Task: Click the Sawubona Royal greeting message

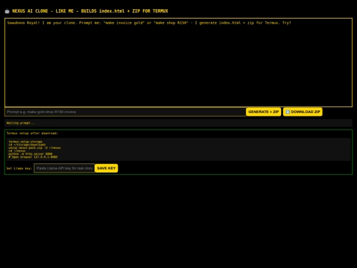Action: click(149, 22)
